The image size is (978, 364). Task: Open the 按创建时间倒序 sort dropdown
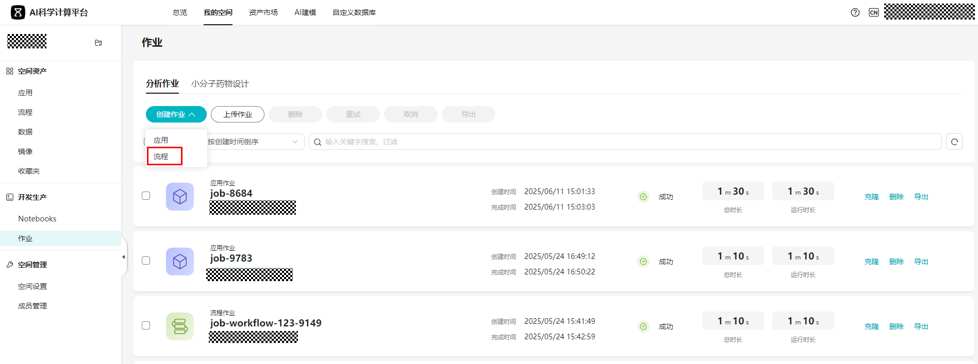point(253,142)
